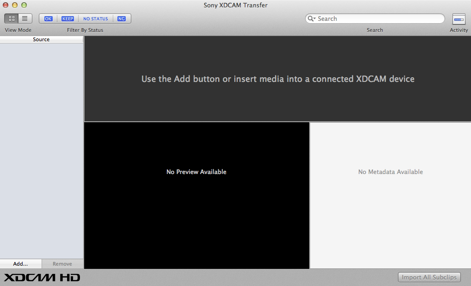Screen dimensions: 471x286
Task: Filter clips with NO STATUS
Action: [x=96, y=19]
